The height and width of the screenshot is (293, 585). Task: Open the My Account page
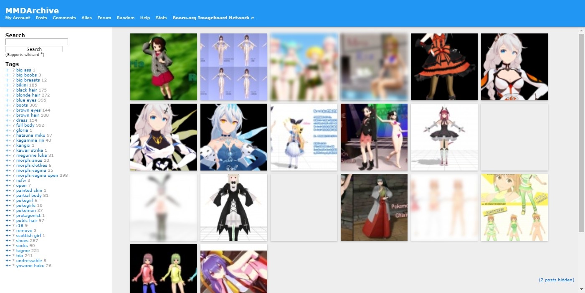[x=18, y=18]
